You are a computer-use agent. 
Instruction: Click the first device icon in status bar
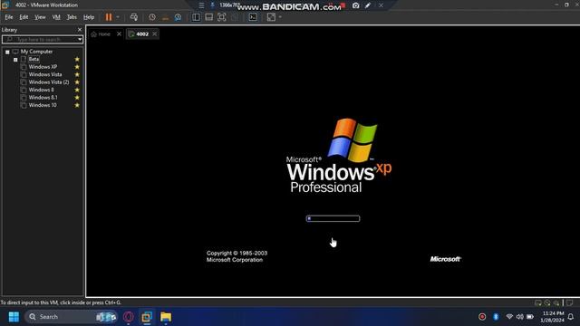point(537,302)
